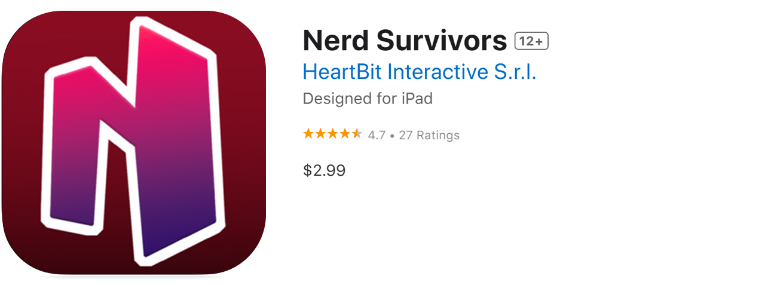765x285 pixels.
Task: Select the $2.99 price label
Action: [x=325, y=170]
